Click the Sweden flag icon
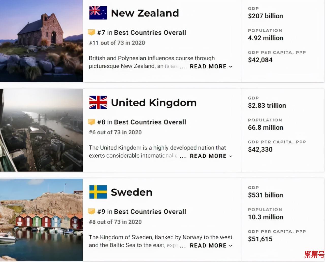The image size is (325, 262). coord(98,192)
